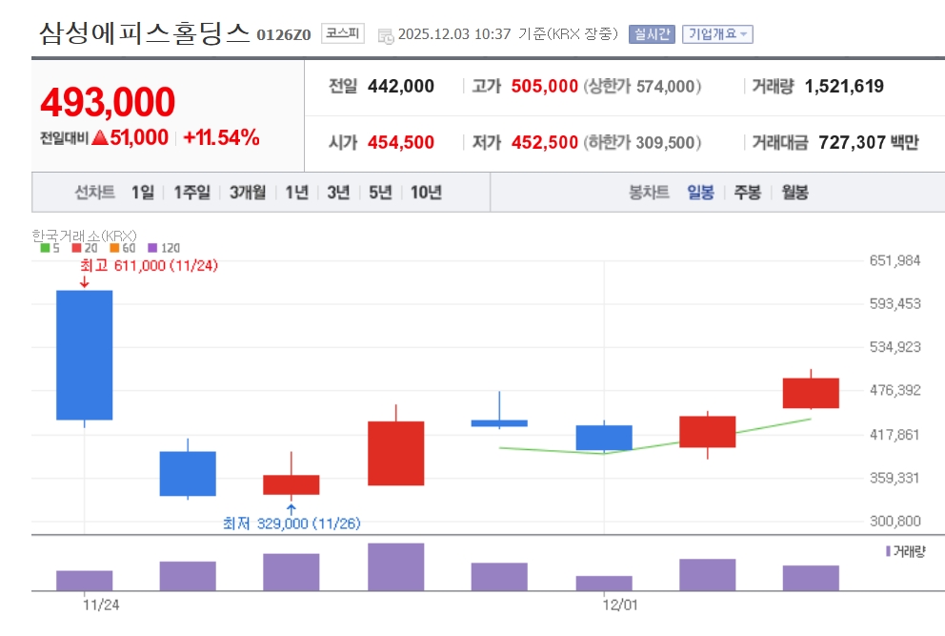The width and height of the screenshot is (945, 636).
Task: Click the large blue 11/24 candlestick
Action: tap(85, 355)
